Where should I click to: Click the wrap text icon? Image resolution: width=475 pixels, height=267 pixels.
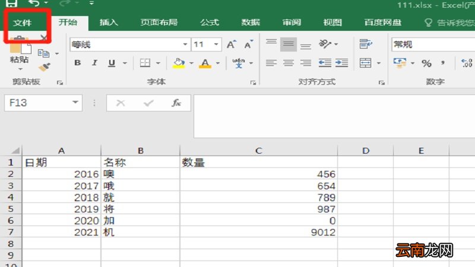tap(366, 44)
